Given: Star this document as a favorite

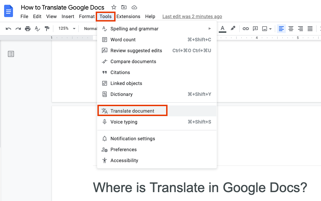Looking at the screenshot, I should click(x=113, y=7).
